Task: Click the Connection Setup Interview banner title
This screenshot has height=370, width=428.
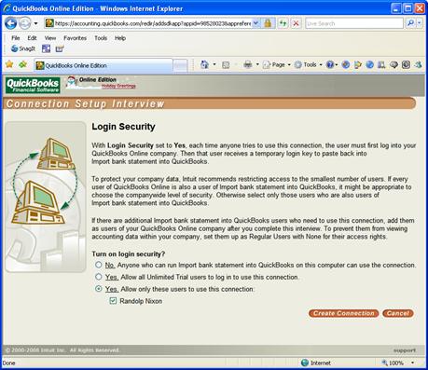Action: (x=86, y=103)
